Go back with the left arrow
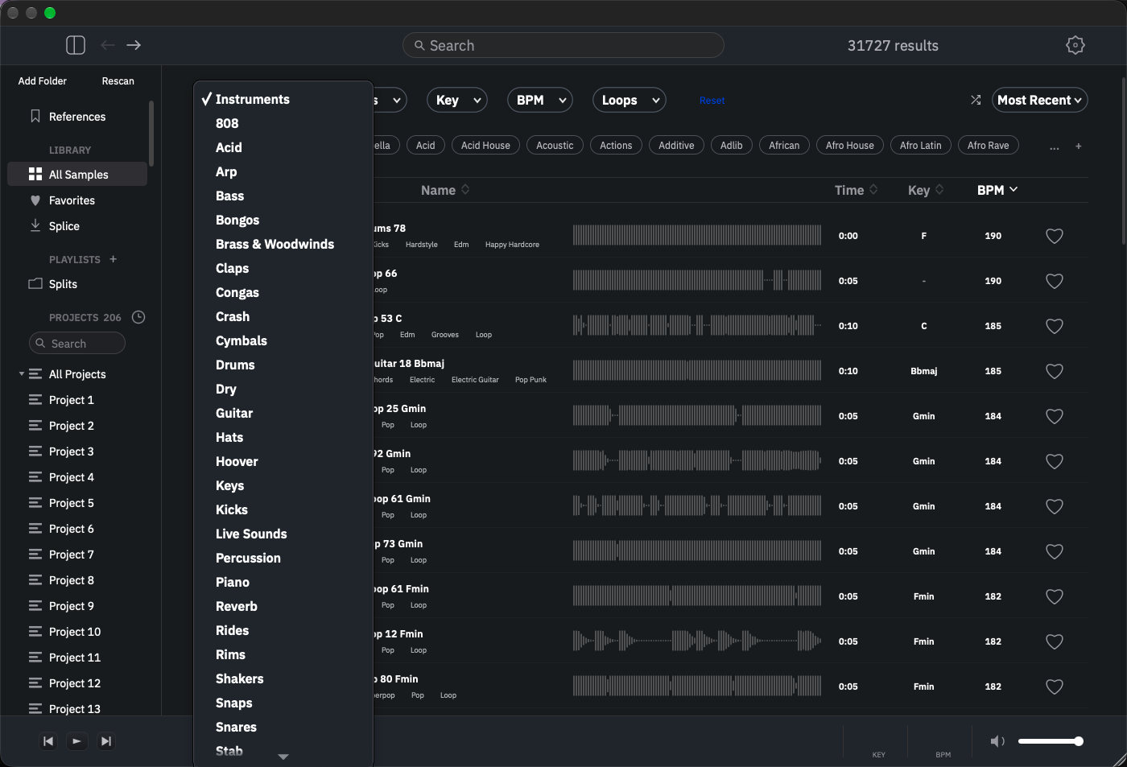The image size is (1127, 767). click(108, 45)
